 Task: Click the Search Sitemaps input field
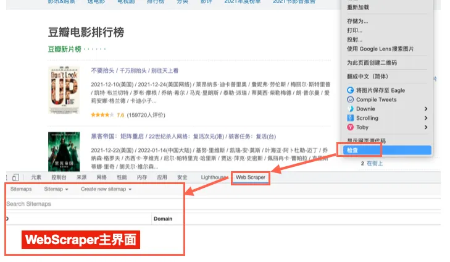(x=93, y=203)
